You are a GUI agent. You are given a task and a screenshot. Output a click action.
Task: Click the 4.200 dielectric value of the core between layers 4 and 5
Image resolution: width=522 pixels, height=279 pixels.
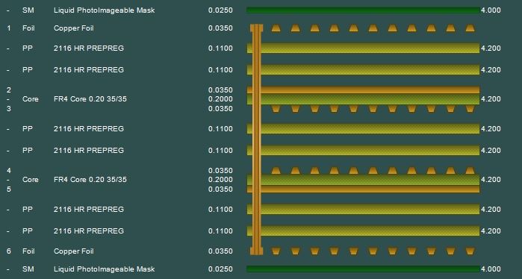(x=491, y=180)
